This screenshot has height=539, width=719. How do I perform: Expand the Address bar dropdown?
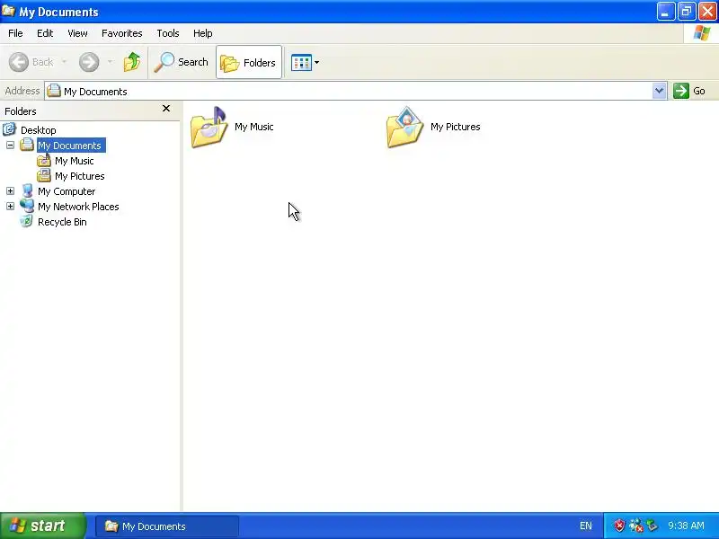pos(660,91)
